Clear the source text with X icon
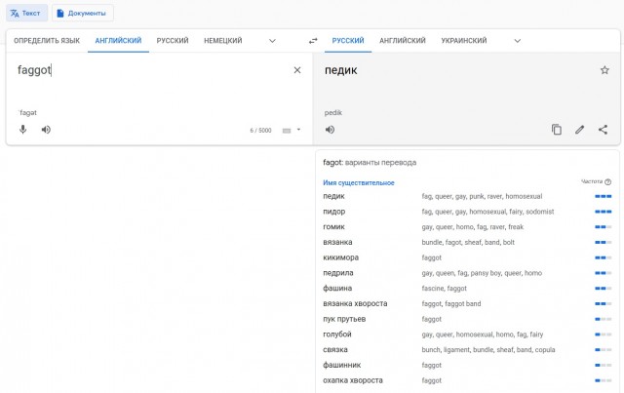Image resolution: width=624 pixels, height=393 pixels. [x=297, y=70]
